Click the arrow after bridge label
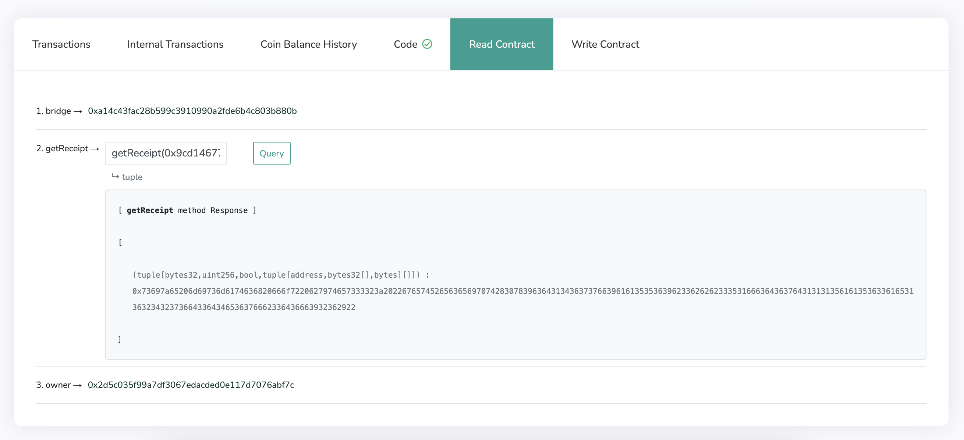 78,111
